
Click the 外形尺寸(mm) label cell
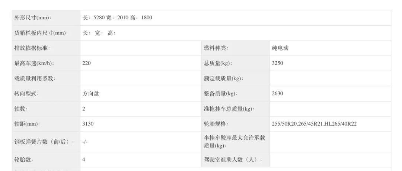(x=46, y=18)
